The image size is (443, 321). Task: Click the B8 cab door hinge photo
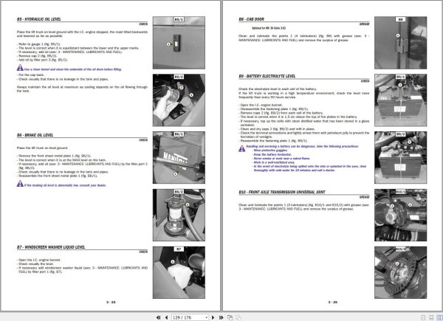(x=401, y=43)
